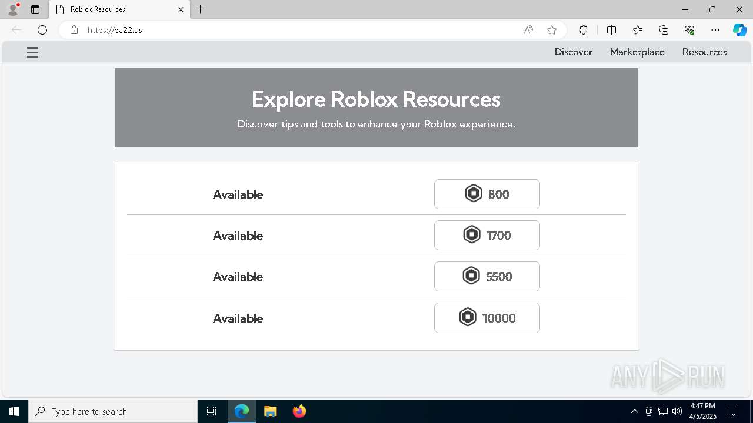The width and height of the screenshot is (753, 423).
Task: Select the 800 Robux button
Action: coord(487,194)
